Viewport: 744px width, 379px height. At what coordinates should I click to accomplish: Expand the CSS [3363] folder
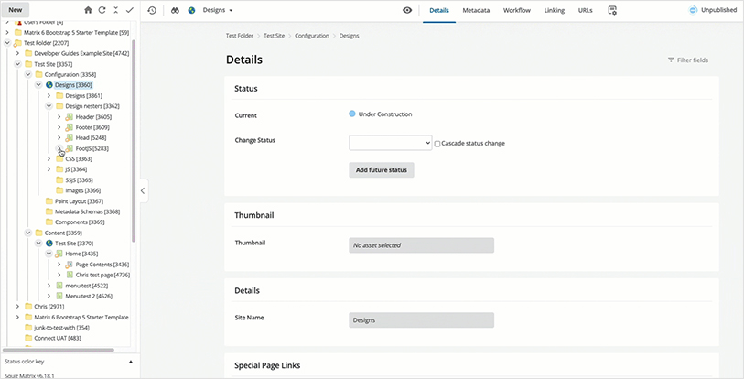tap(49, 158)
